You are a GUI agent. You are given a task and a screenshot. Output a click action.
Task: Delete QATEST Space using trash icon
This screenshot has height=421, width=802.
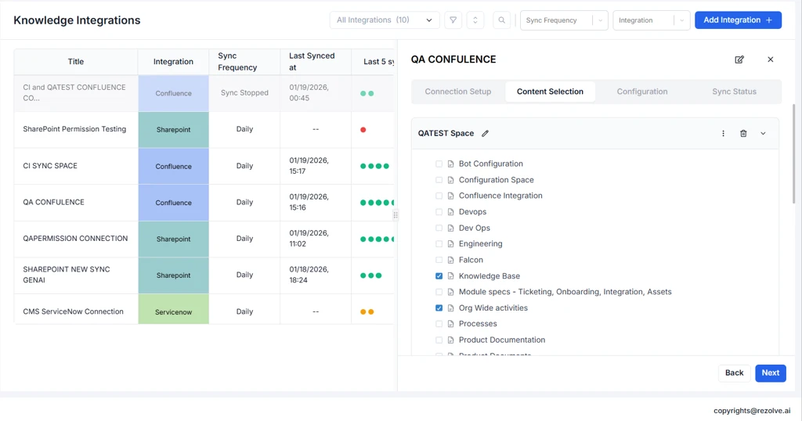pos(743,134)
